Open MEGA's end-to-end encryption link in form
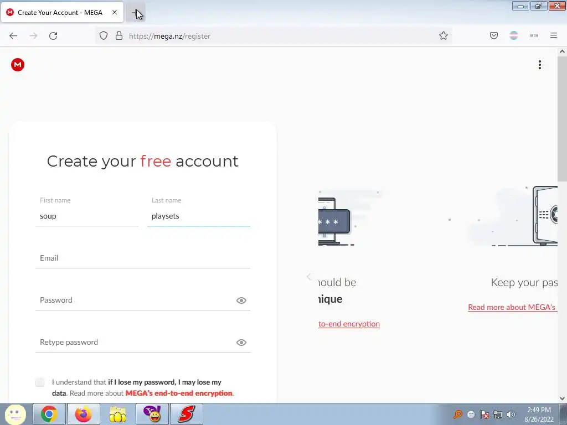 (179, 393)
